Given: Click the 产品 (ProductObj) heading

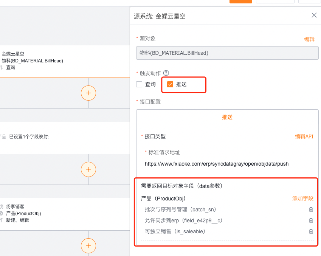Looking at the screenshot, I should (x=163, y=199).
